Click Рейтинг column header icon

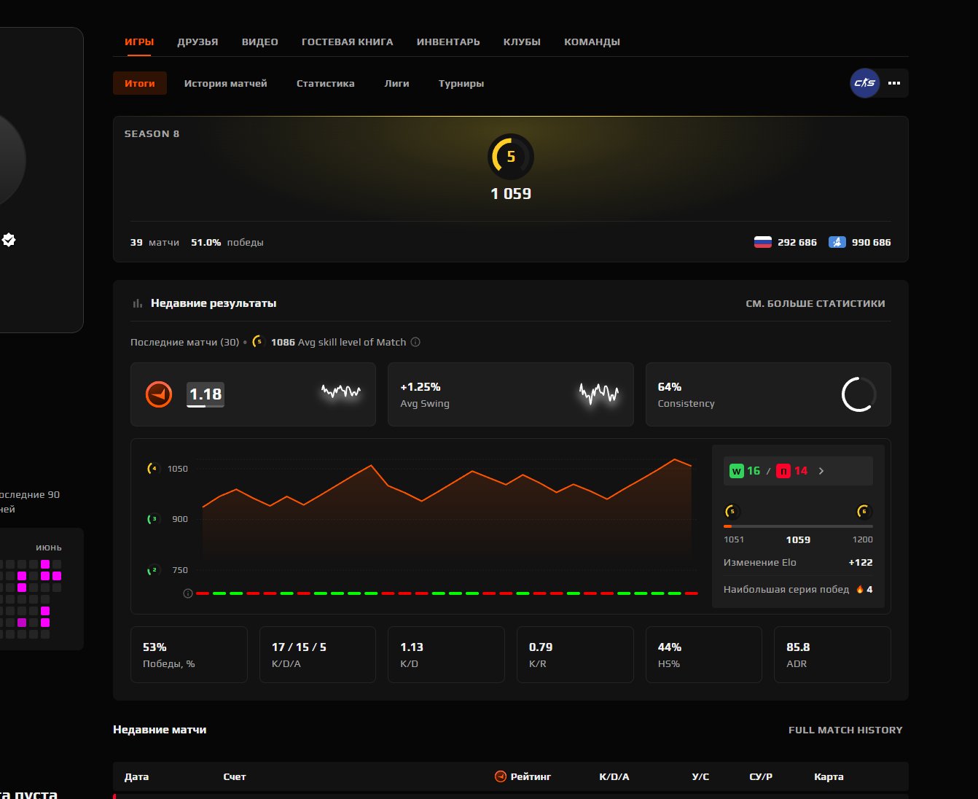tap(501, 776)
